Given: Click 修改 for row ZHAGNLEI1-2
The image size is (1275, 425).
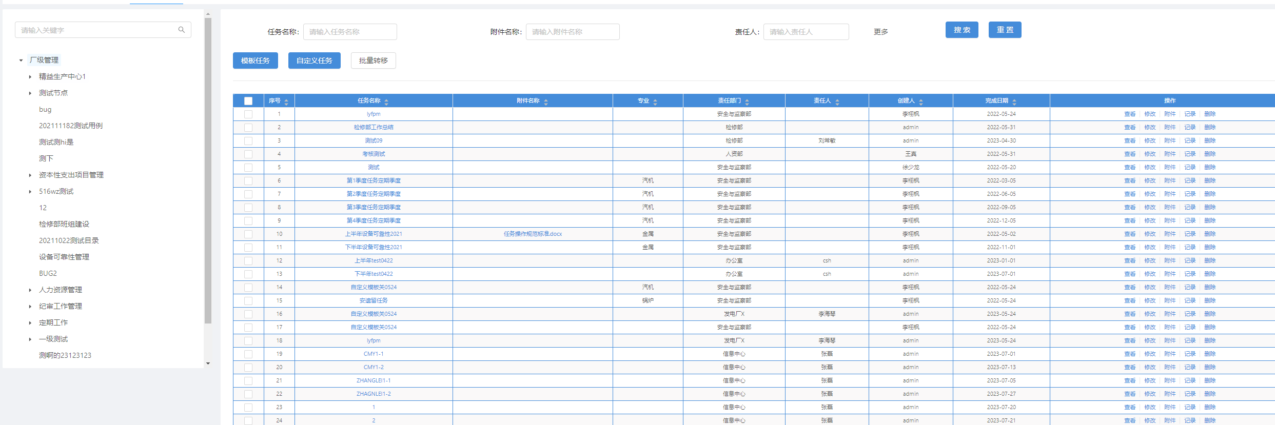Looking at the screenshot, I should [x=1150, y=394].
